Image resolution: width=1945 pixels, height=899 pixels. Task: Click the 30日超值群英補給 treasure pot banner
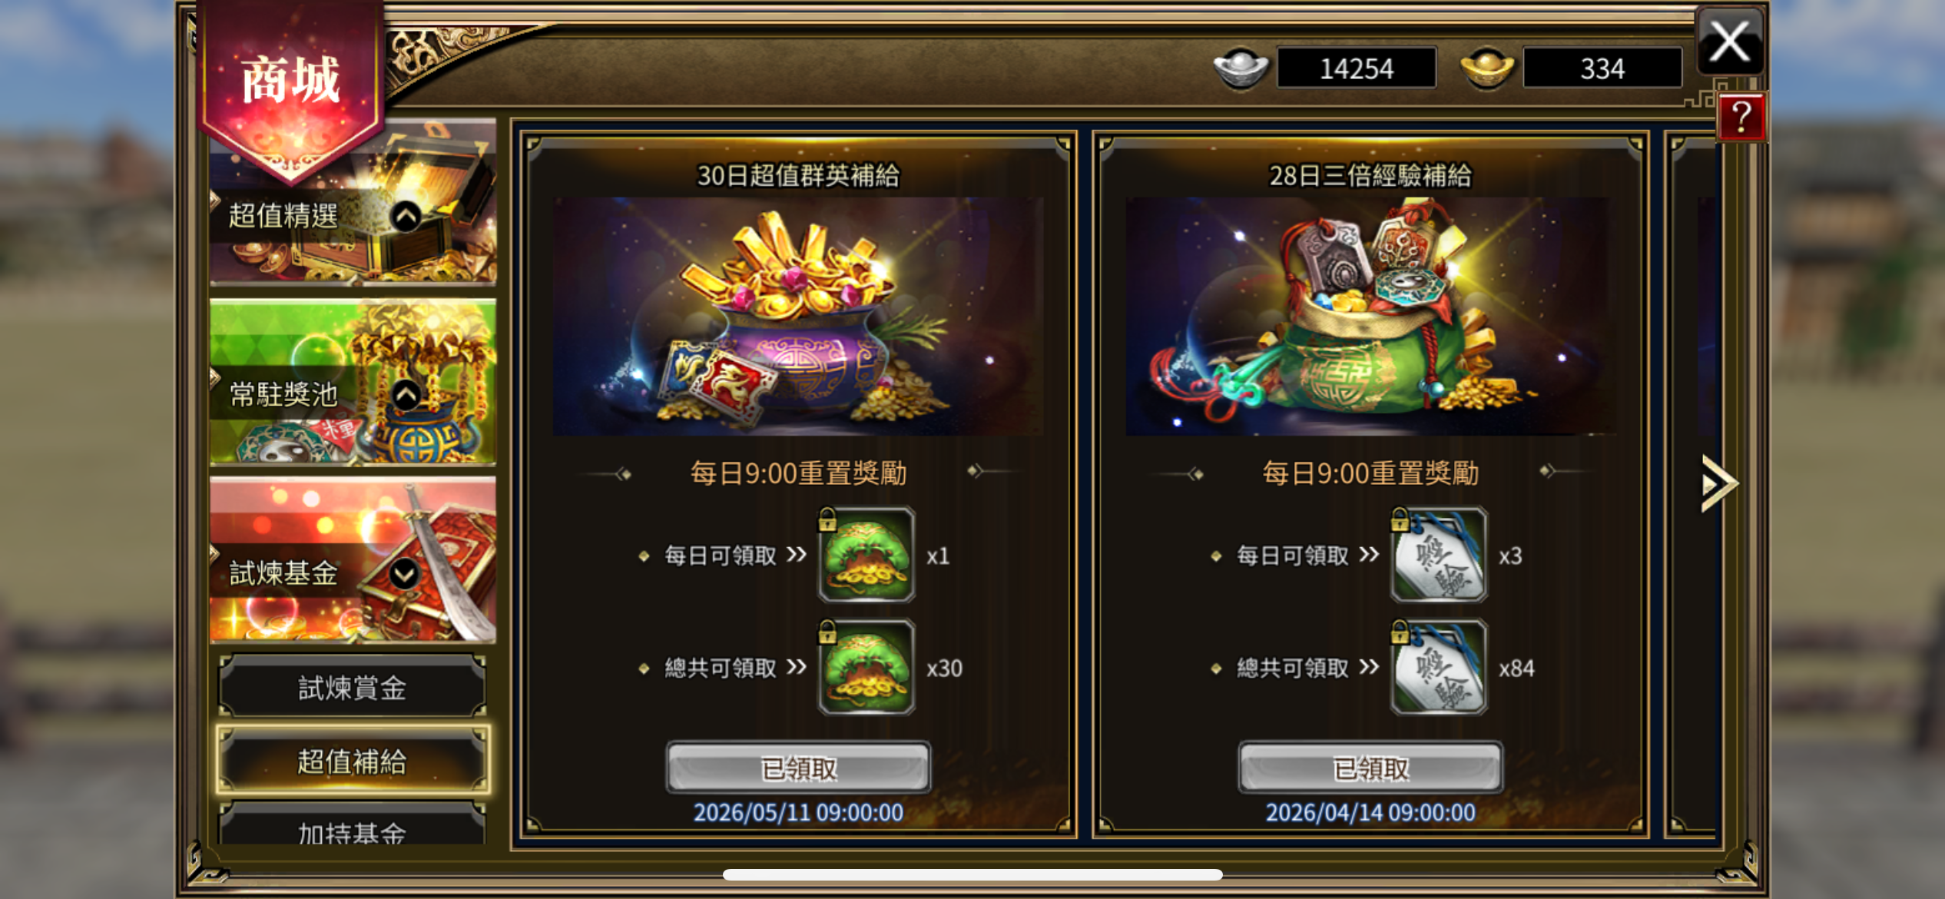pyautogui.click(x=798, y=317)
